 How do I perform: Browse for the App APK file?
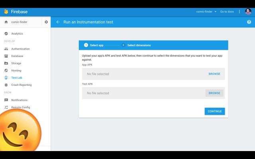[x=214, y=74]
